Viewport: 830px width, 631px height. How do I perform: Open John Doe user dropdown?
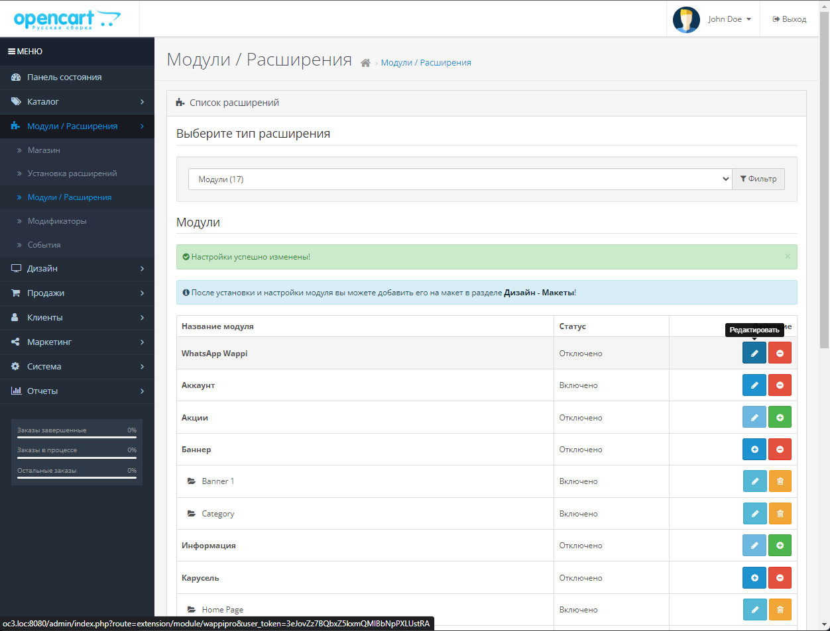pyautogui.click(x=713, y=19)
